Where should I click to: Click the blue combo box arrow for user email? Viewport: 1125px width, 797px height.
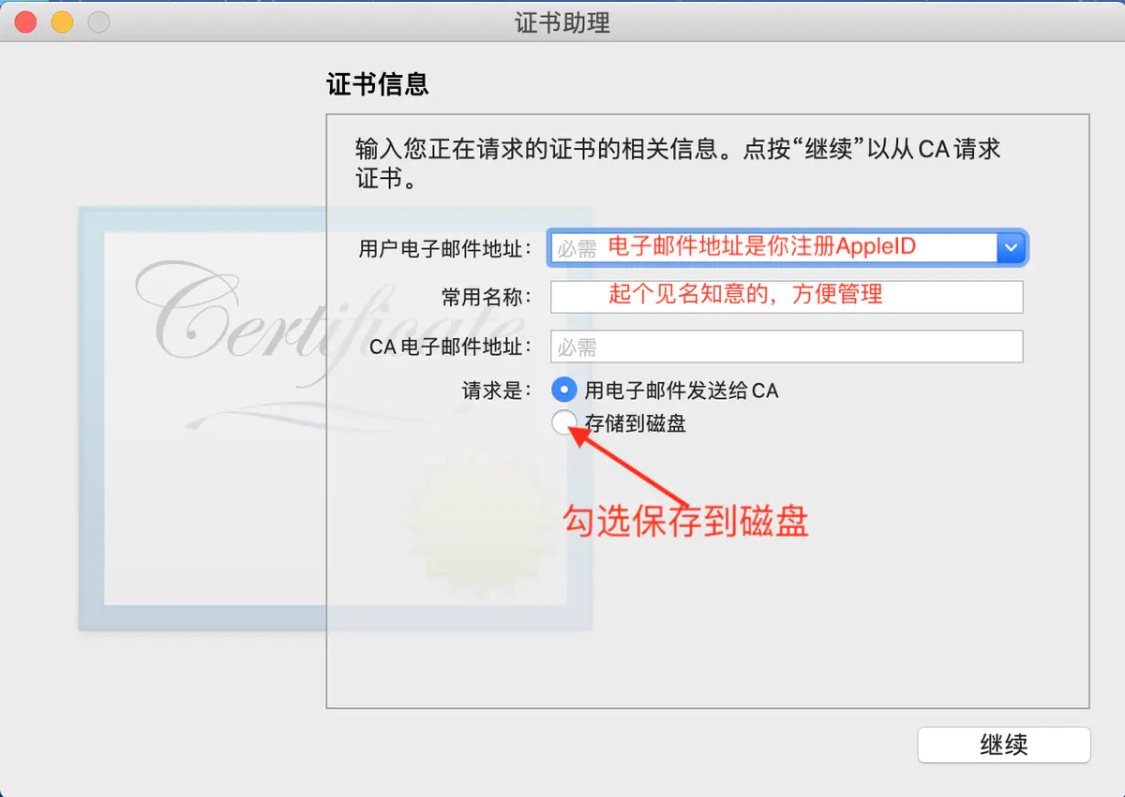coord(1012,248)
